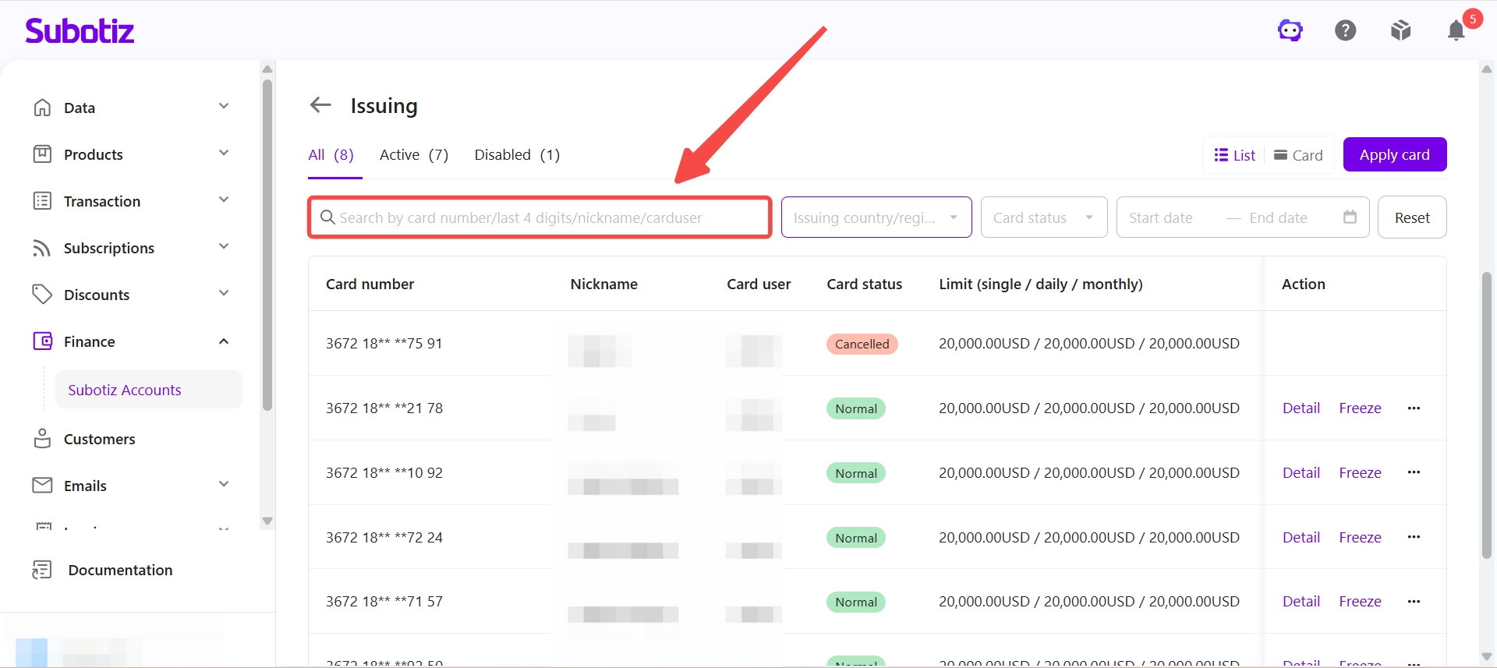Open the Card status dropdown

tap(1044, 217)
